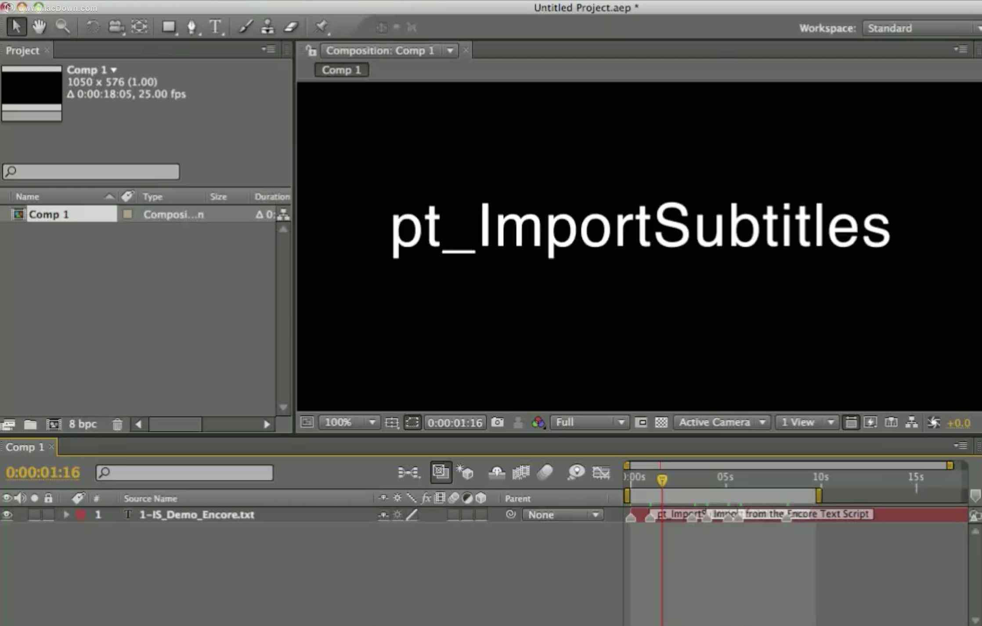Select the Horizontal Type tool
The width and height of the screenshot is (982, 626).
click(x=215, y=27)
